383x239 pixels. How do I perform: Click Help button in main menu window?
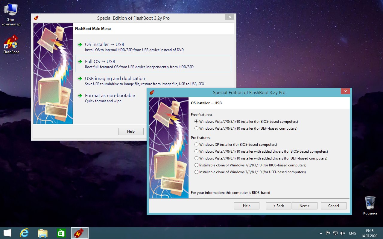(x=131, y=131)
